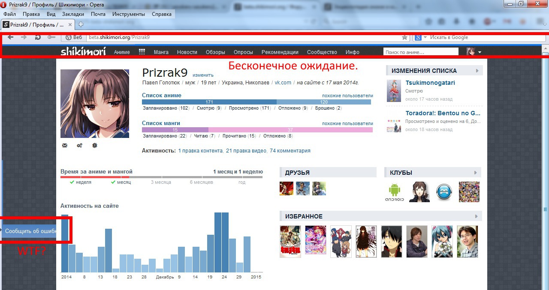The height and width of the screenshot is (290, 549).
Task: Click the изменить link beside username
Action: pyautogui.click(x=203, y=75)
